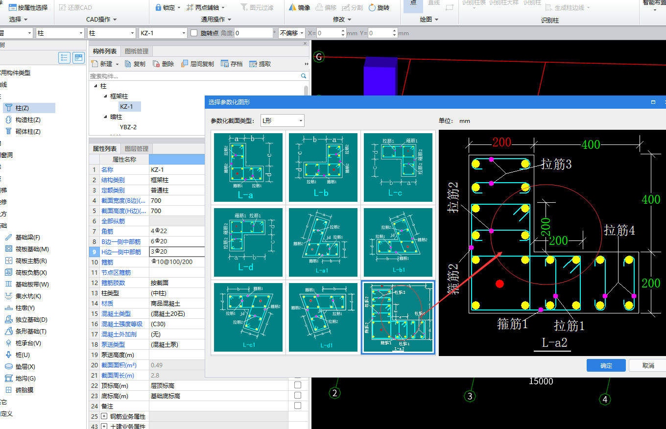Viewport: 666px width, 429px height.
Task: Switch to list view icon in navigation
Action: 65,58
